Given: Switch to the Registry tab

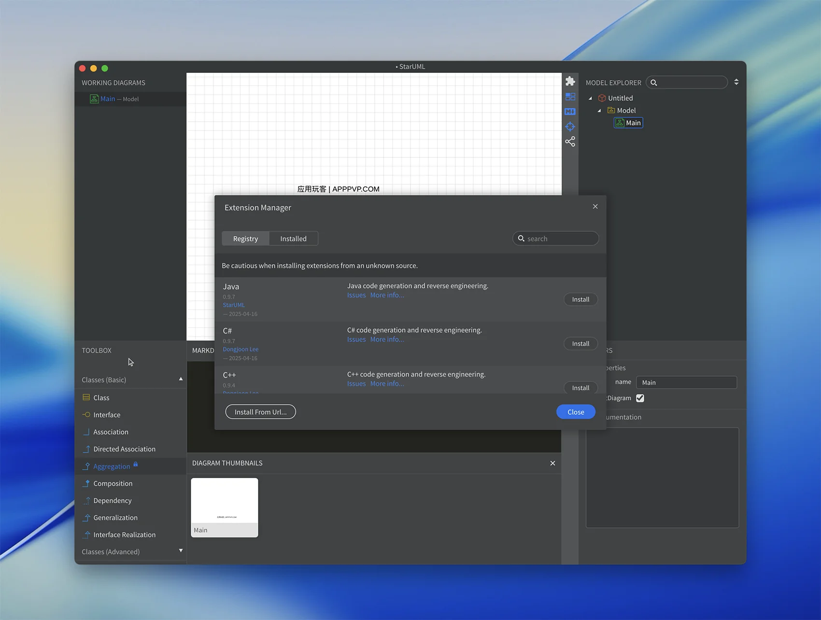Looking at the screenshot, I should point(245,239).
